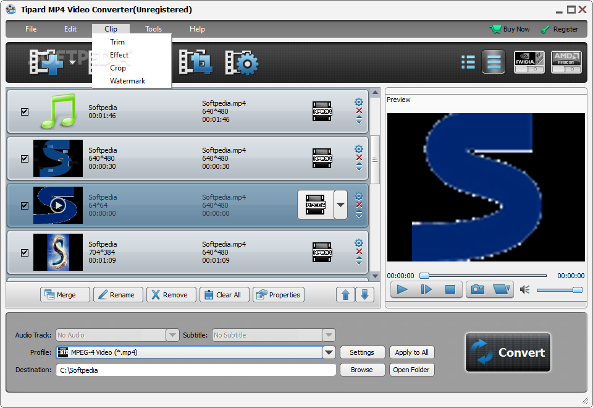Click the Destination path field
This screenshot has height=408, width=593.
pos(196,370)
